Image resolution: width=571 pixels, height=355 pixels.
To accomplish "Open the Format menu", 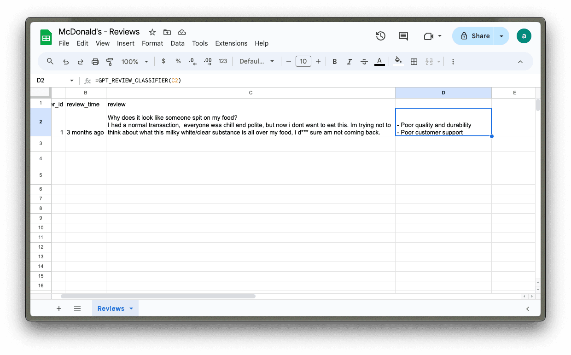I will coord(152,43).
